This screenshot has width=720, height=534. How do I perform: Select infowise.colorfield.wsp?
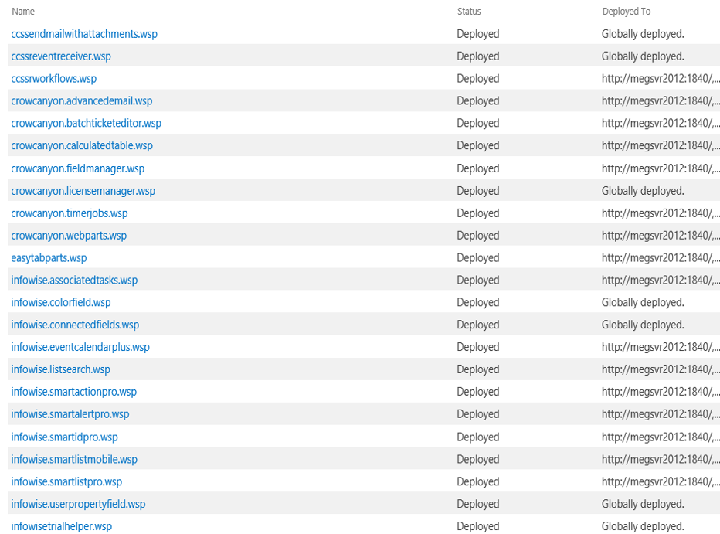coord(61,303)
